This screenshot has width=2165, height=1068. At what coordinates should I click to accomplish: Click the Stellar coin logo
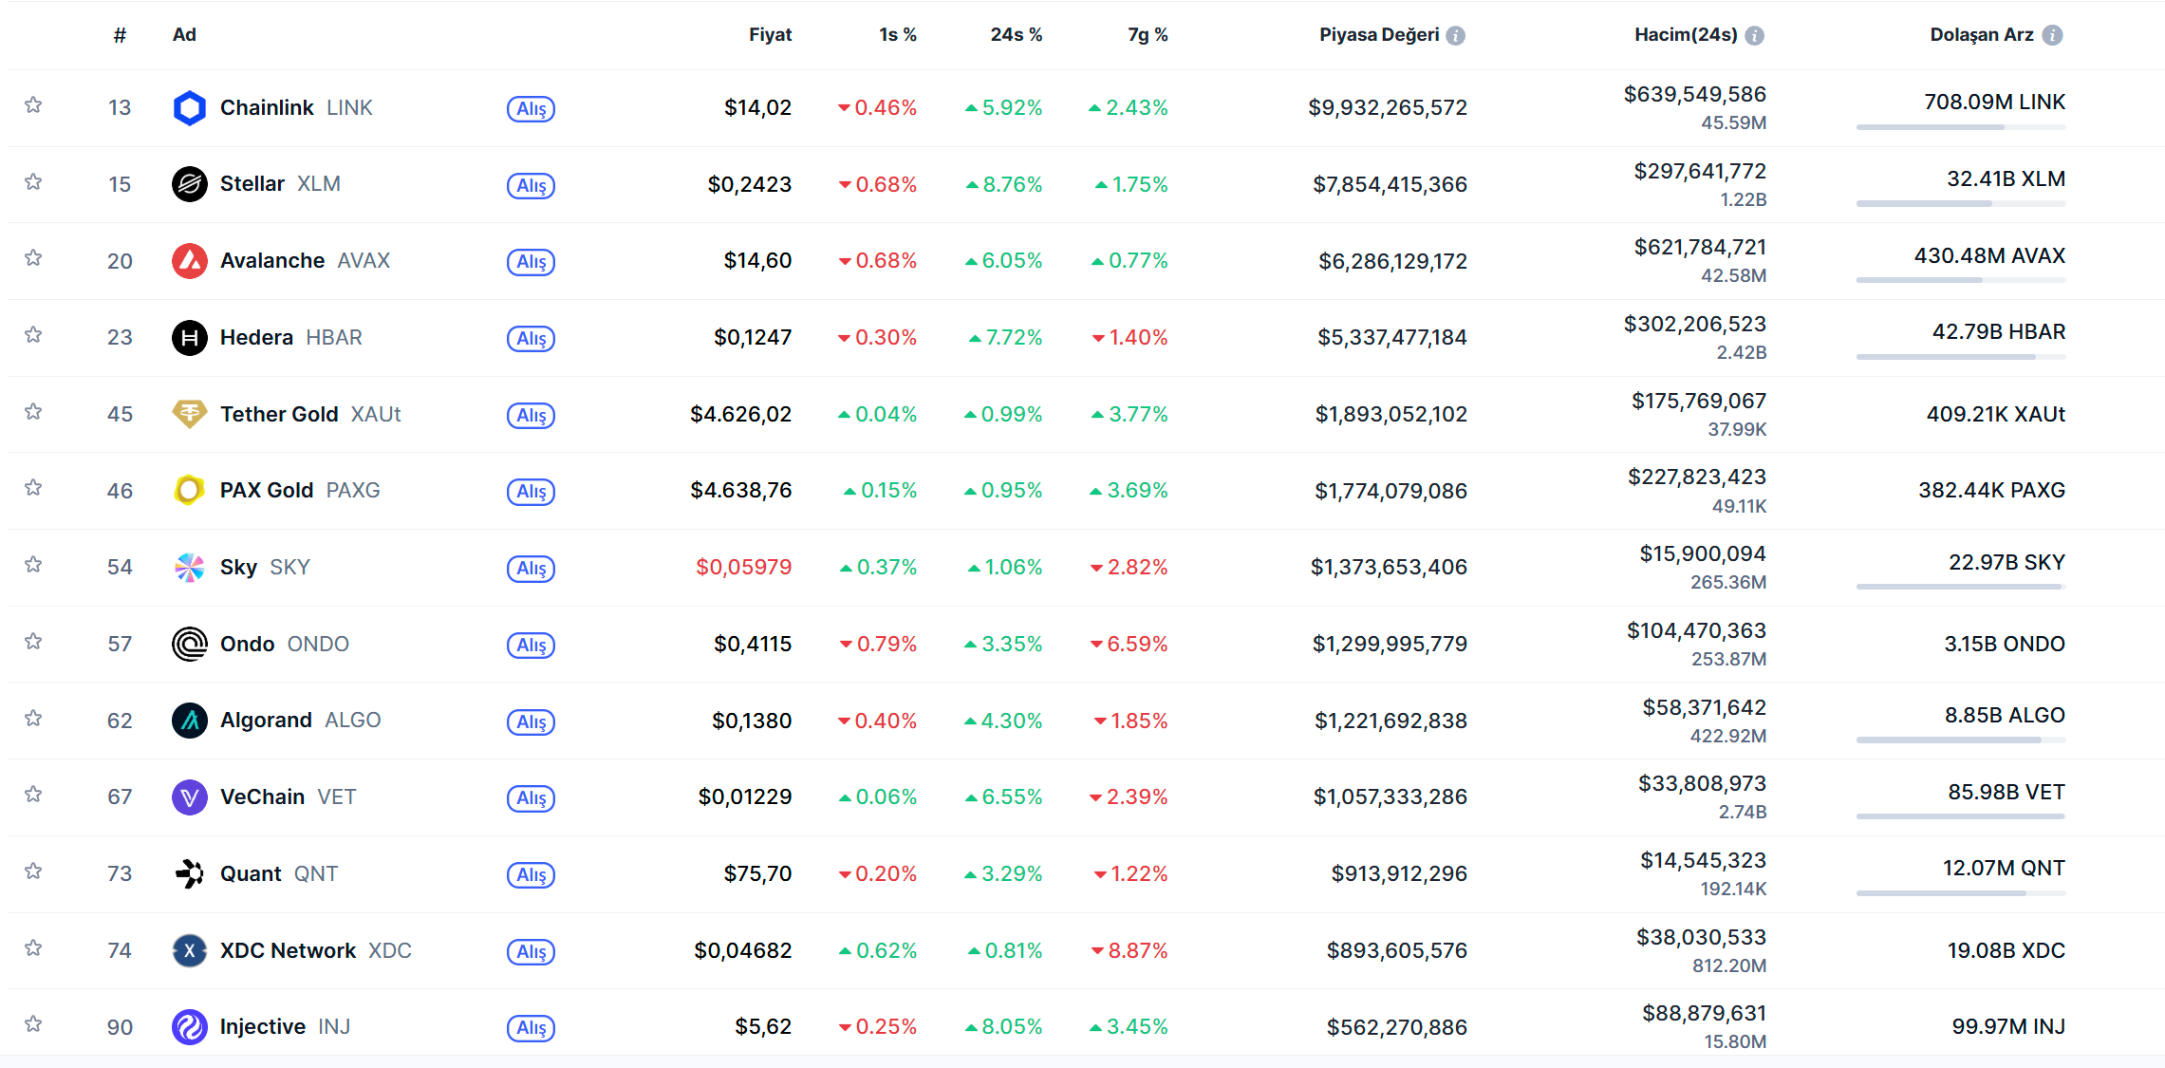coord(190,184)
